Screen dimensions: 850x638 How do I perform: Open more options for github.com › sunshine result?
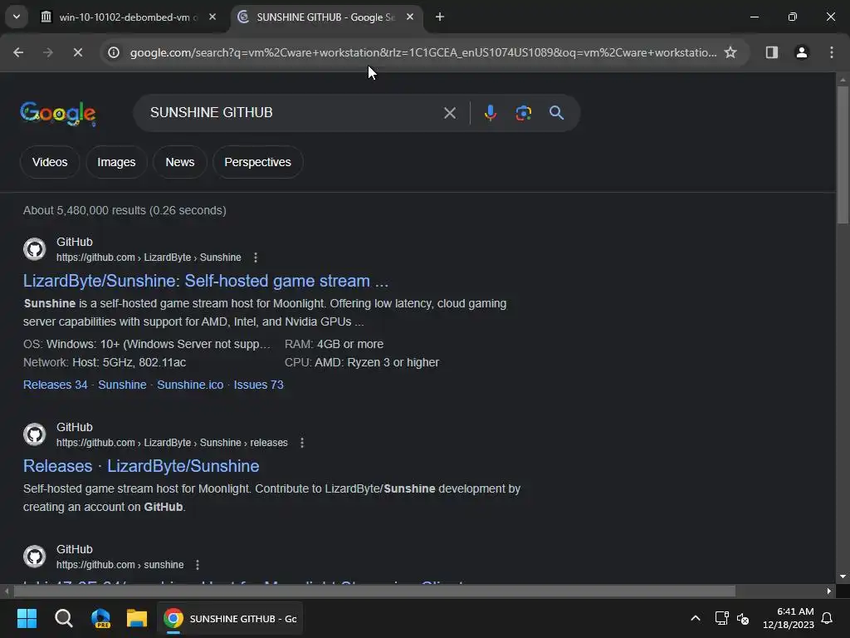(x=198, y=565)
